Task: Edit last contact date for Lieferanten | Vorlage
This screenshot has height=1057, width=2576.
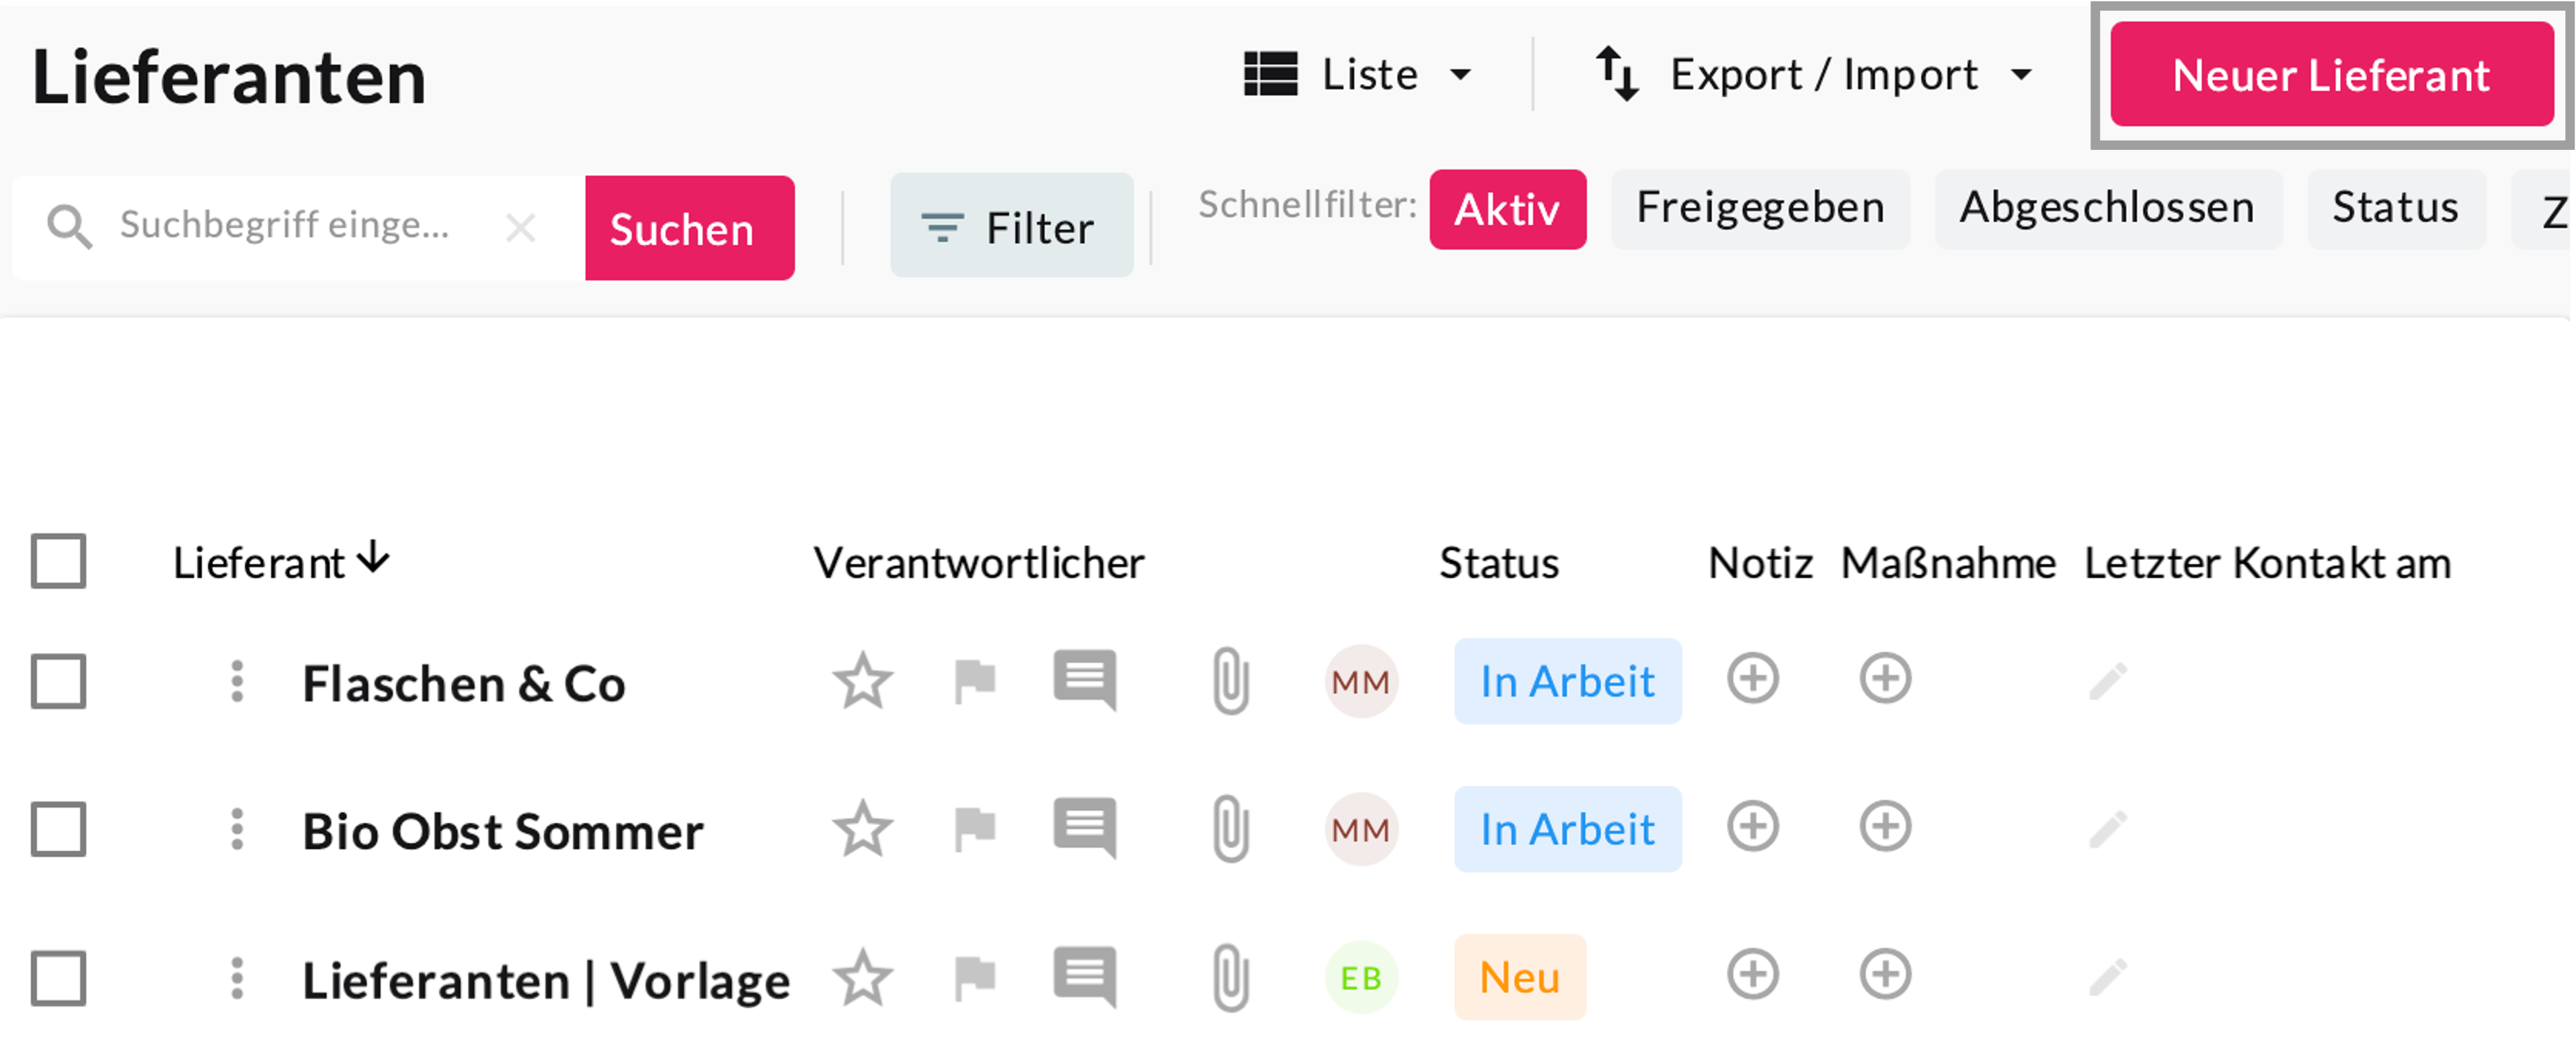Action: pos(2108,977)
